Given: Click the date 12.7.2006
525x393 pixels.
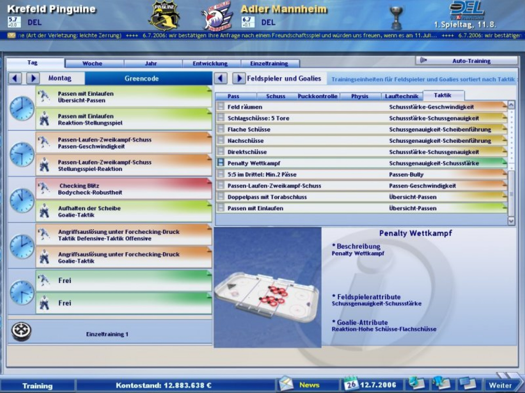Looking at the screenshot, I should point(378,385).
